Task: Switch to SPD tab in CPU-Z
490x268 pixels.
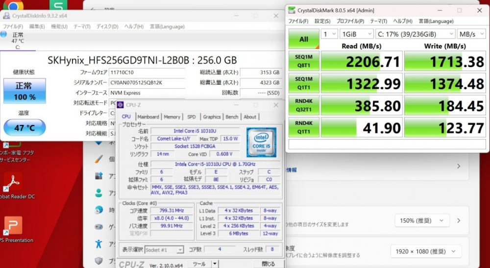Action: (192, 117)
